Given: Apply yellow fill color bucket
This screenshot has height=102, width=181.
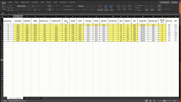Looking at the screenshot, I should click(35, 10).
